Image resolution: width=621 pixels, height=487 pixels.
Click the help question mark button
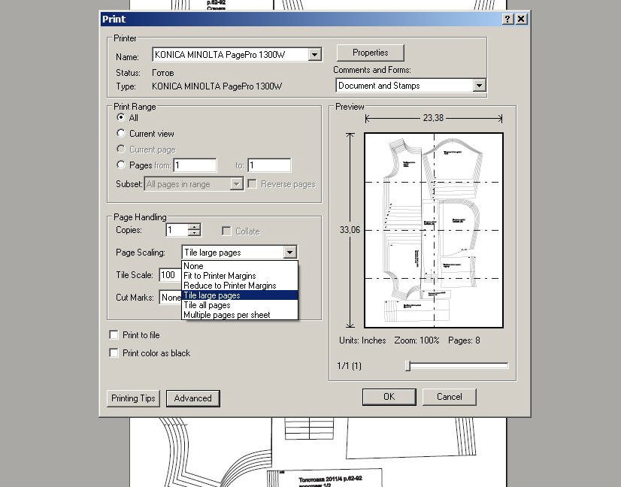point(507,19)
